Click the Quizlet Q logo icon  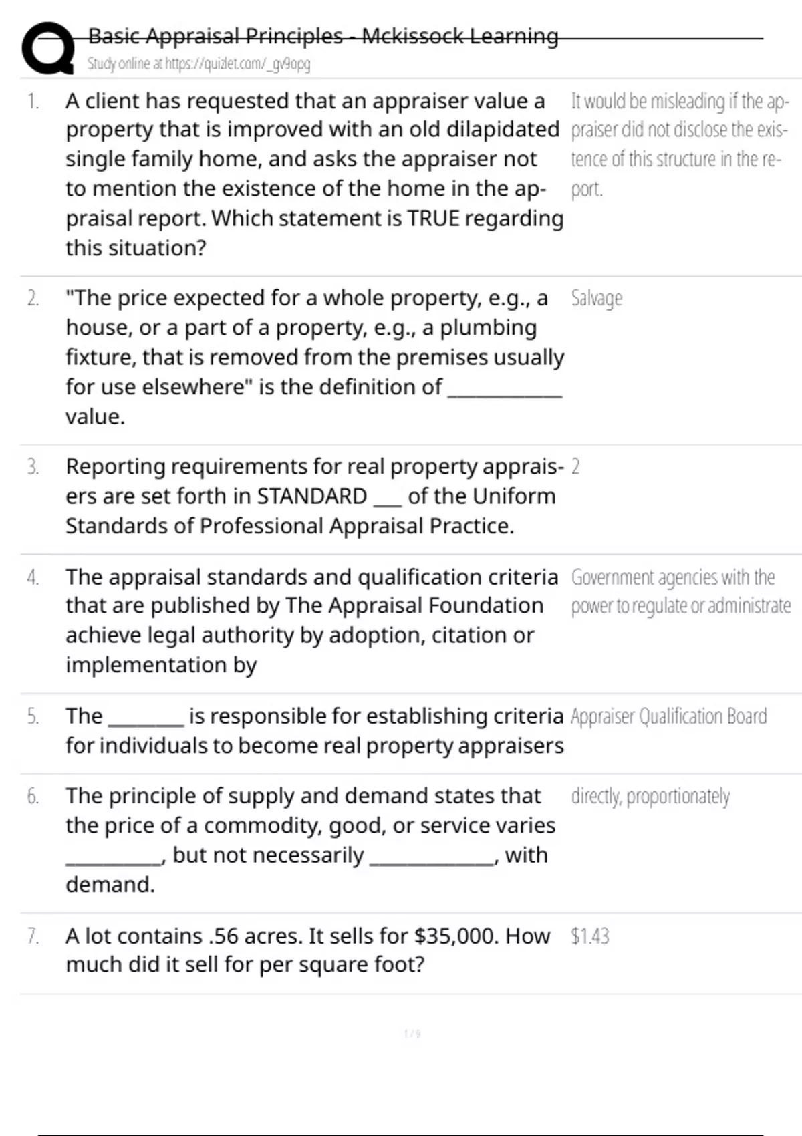point(48,47)
